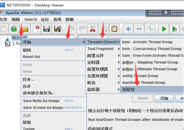Open the 选项 menu
The image size is (184, 130).
pos(57,19)
